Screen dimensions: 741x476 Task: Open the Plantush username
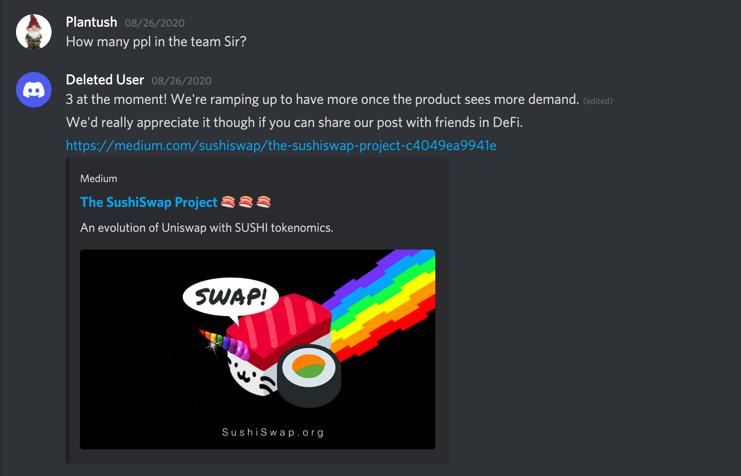(x=92, y=22)
